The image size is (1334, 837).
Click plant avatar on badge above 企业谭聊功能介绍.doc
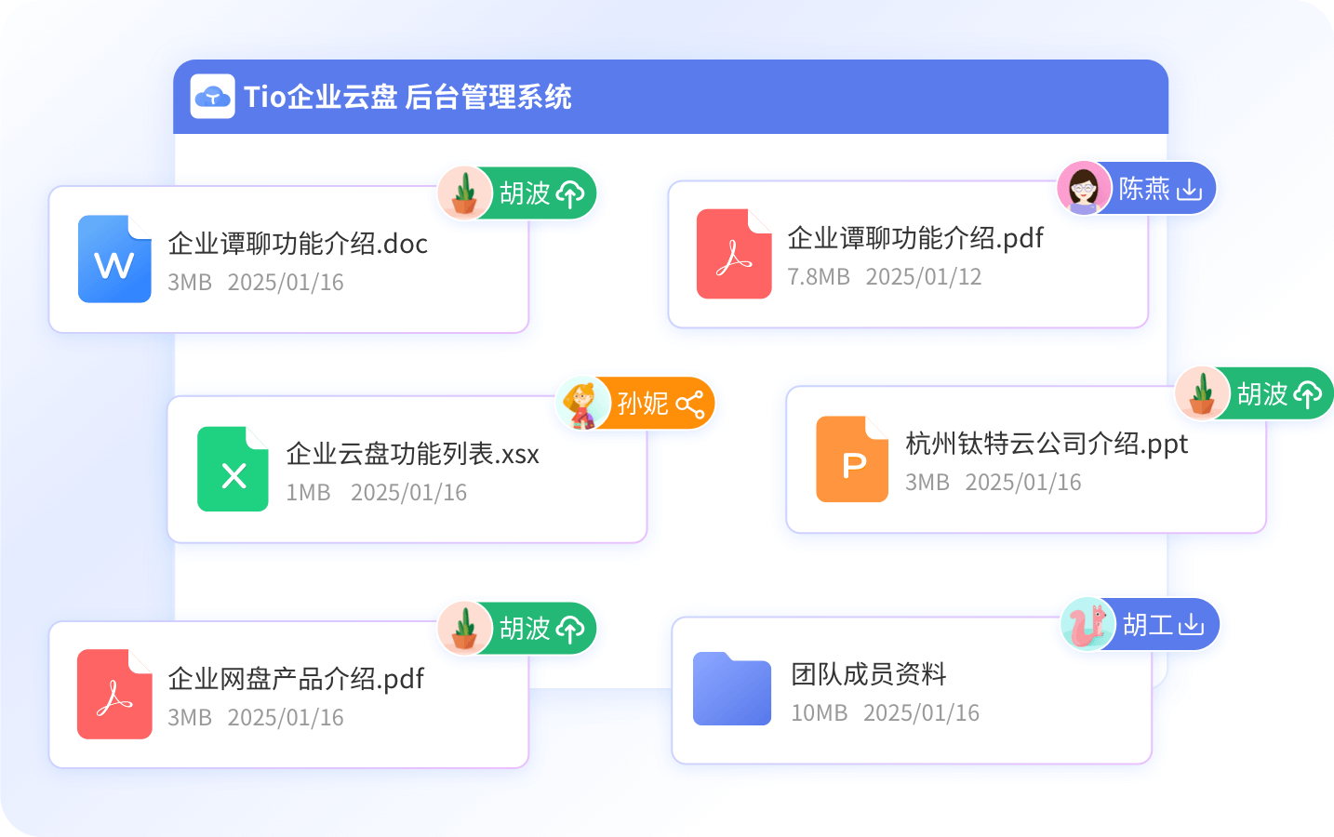pyautogui.click(x=464, y=193)
